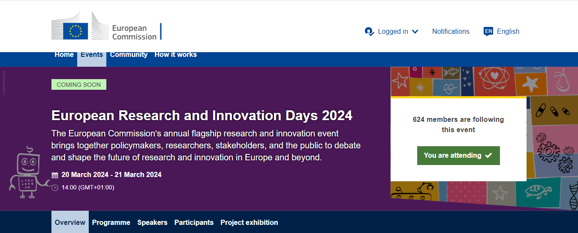Click the checkmark on the attending button
Image resolution: width=578 pixels, height=233 pixels.
[x=488, y=156]
